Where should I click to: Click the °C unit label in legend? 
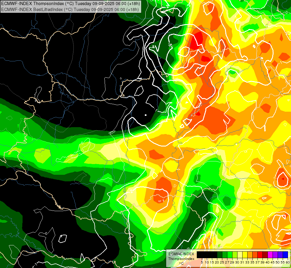click(x=182, y=264)
